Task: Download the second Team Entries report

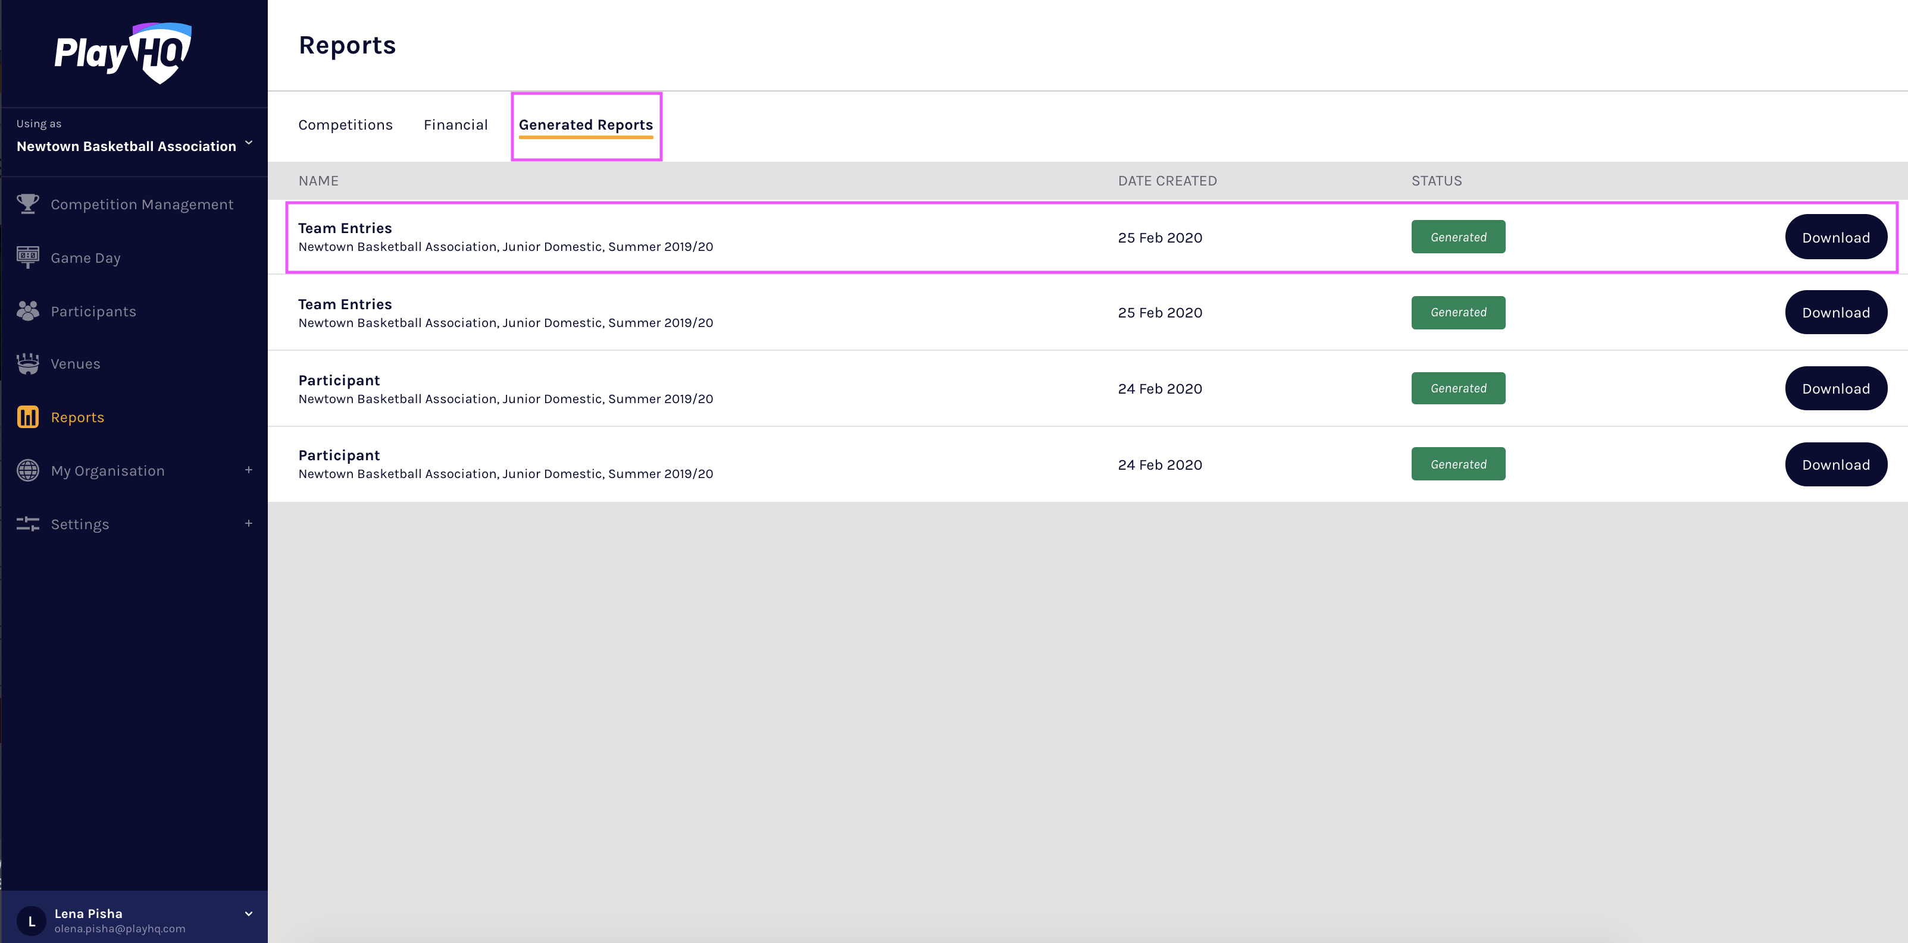Action: [1835, 312]
